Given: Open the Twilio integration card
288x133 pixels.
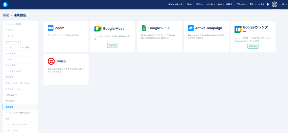Looking at the screenshot, I should (x=66, y=69).
